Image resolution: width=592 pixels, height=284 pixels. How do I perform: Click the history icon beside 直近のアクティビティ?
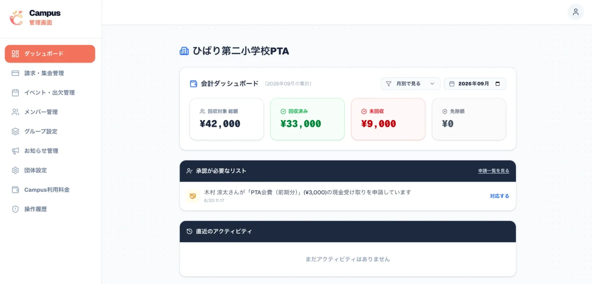click(189, 232)
